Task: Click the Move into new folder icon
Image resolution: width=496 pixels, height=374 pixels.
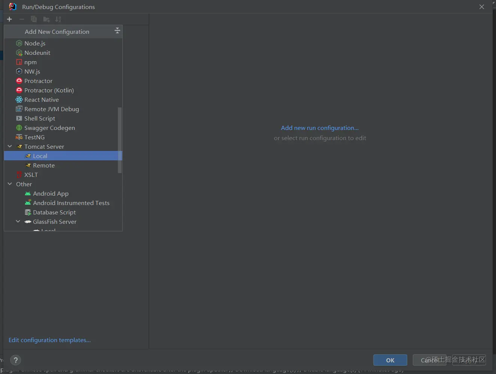Action: click(x=47, y=19)
